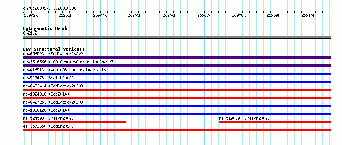Screen dimensions: 342x145
Task: Open nsv6432414 (Sedlazeck2020) label
Action: (53, 86)
